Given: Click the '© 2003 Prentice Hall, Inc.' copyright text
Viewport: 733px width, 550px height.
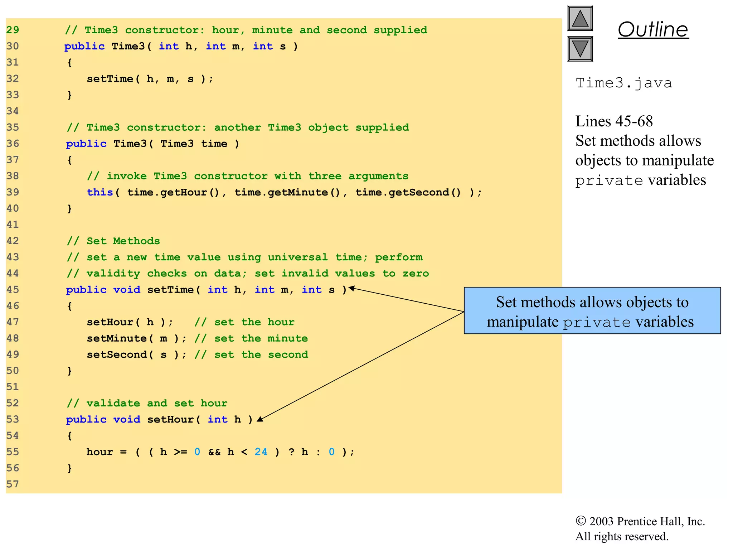Looking at the screenshot, I should point(640,521).
